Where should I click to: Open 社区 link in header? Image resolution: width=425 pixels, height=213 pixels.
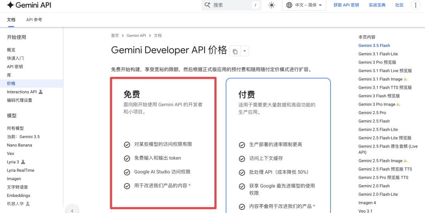tap(399, 5)
